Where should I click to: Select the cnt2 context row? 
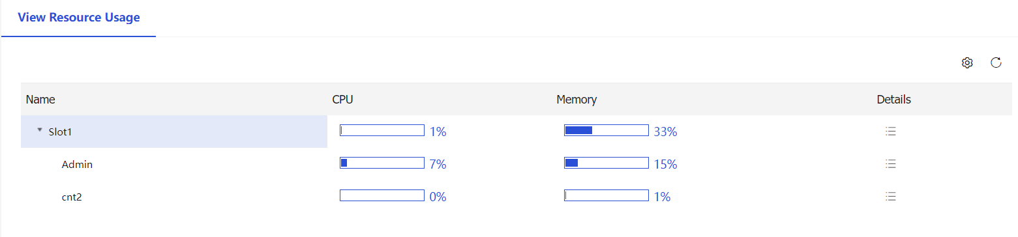tap(72, 197)
